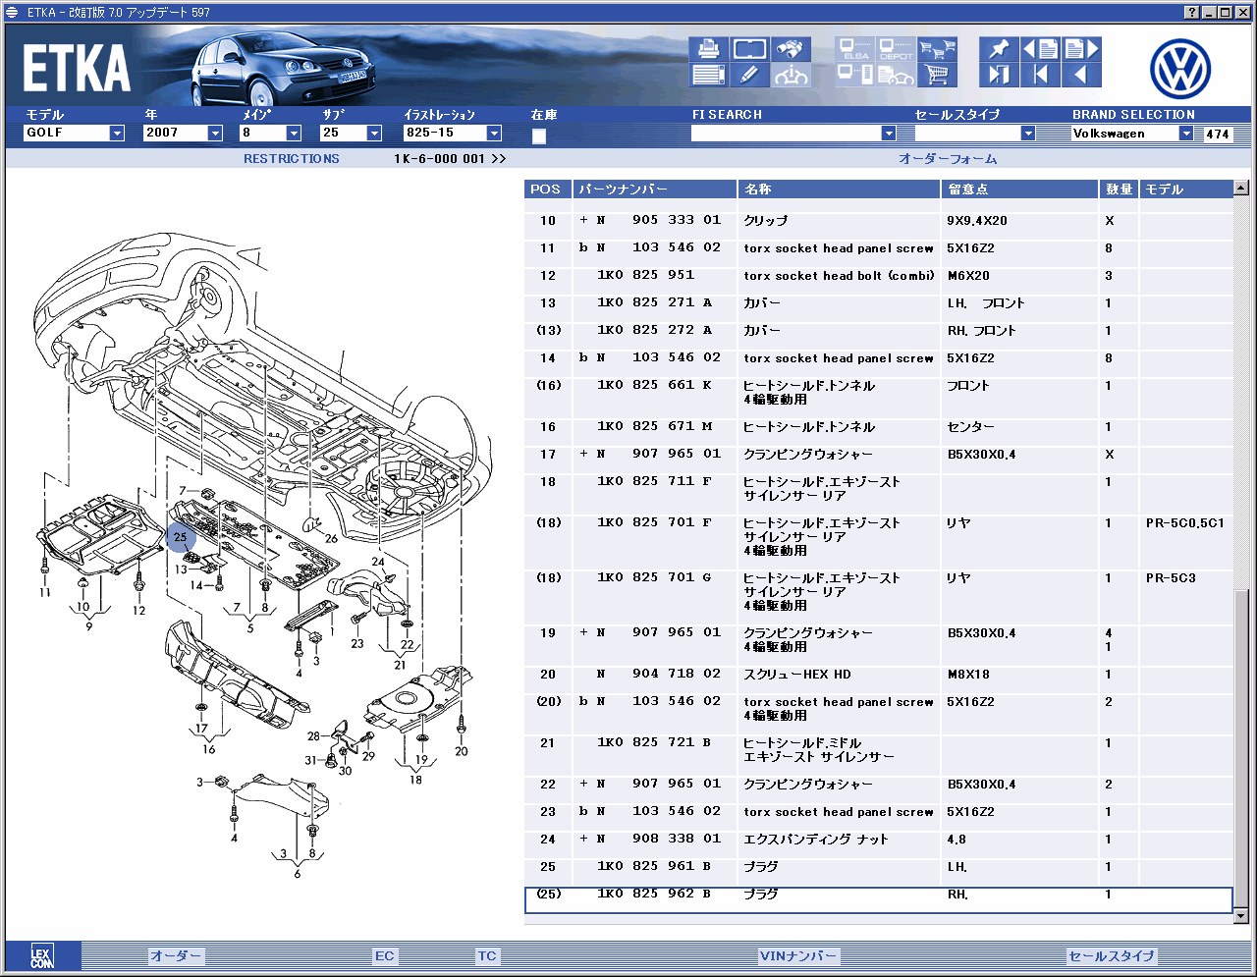Click the empty frame icon beside the printer
This screenshot has height=977, width=1257.
tap(749, 49)
